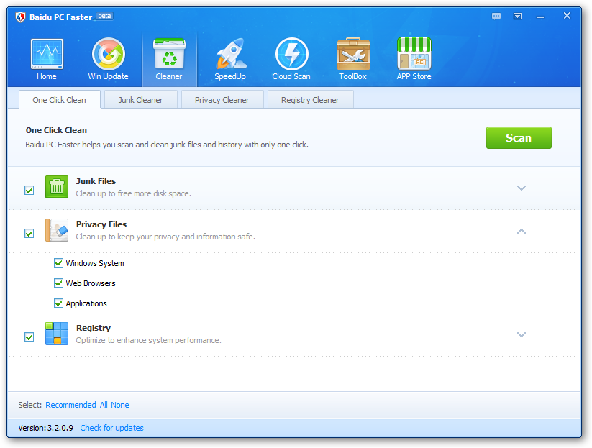Toggle the Web Browsers checkbox
The height and width of the screenshot is (448, 592).
(58, 283)
